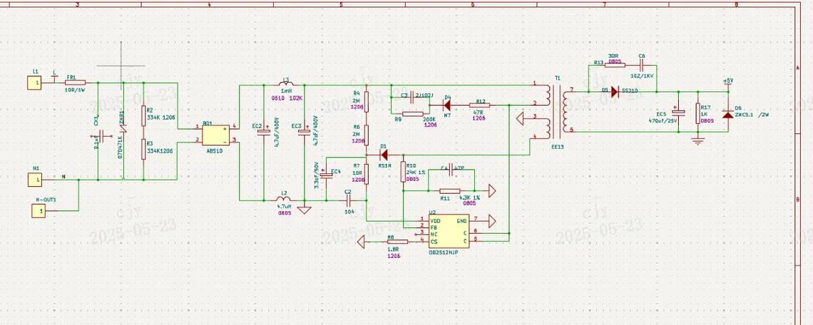The height and width of the screenshot is (325, 813).
Task: Select the L3 1mH inductor symbol
Action: [285, 84]
